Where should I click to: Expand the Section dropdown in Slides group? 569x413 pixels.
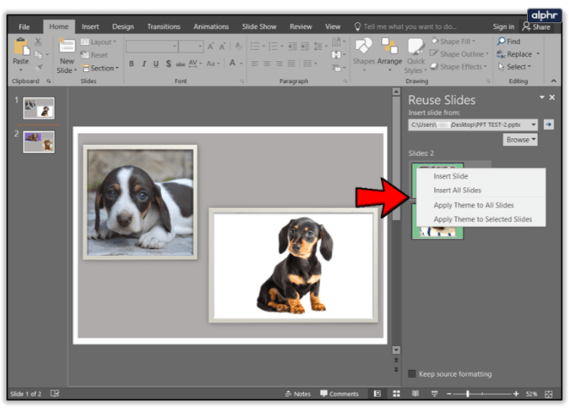(102, 68)
